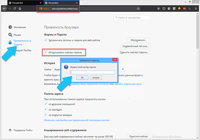Click the scrollbar up arrow
The height and width of the screenshot is (140, 200).
click(197, 13)
